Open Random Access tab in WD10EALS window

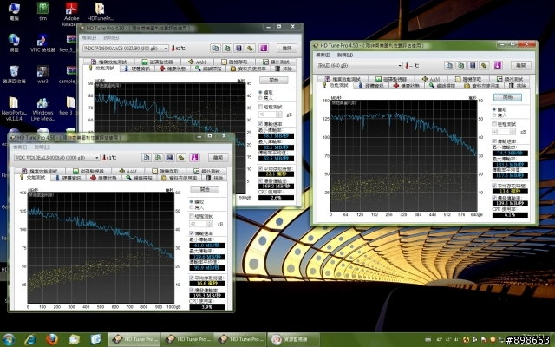click(x=166, y=171)
